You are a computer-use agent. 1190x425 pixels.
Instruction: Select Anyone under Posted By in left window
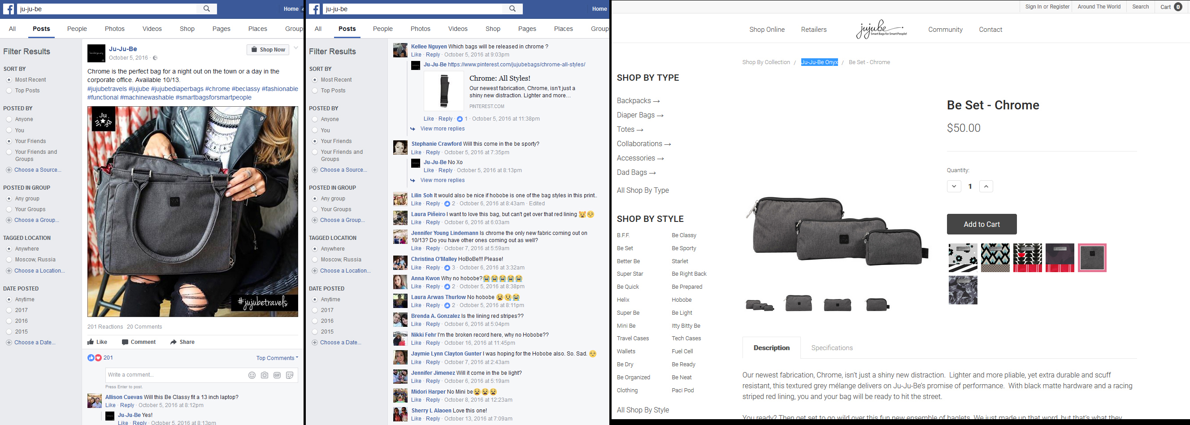[9, 119]
